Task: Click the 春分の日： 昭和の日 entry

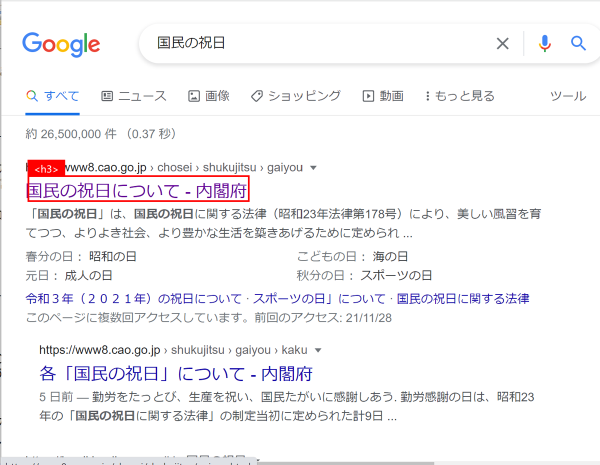Action: (x=81, y=257)
